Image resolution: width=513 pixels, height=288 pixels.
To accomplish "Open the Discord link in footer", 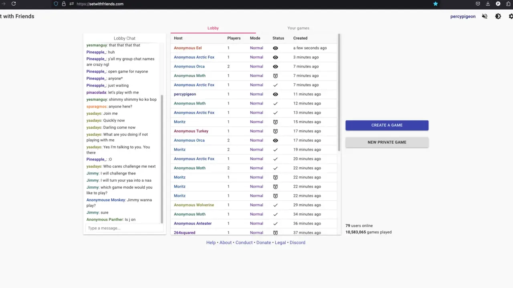I will pos(297,242).
